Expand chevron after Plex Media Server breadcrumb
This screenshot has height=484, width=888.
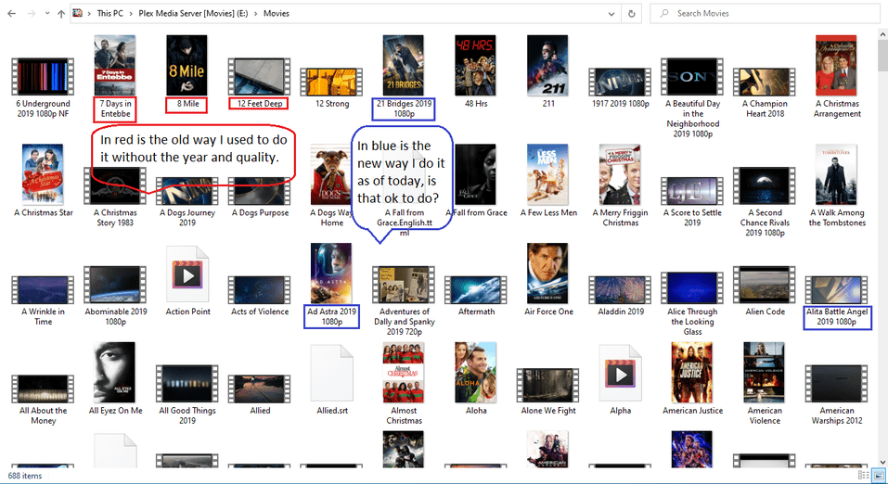[255, 14]
